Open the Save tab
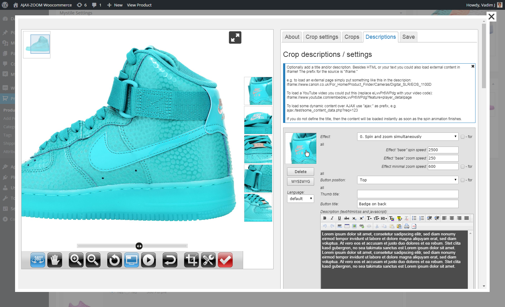Viewport: 505px width, 307px height. (408, 37)
